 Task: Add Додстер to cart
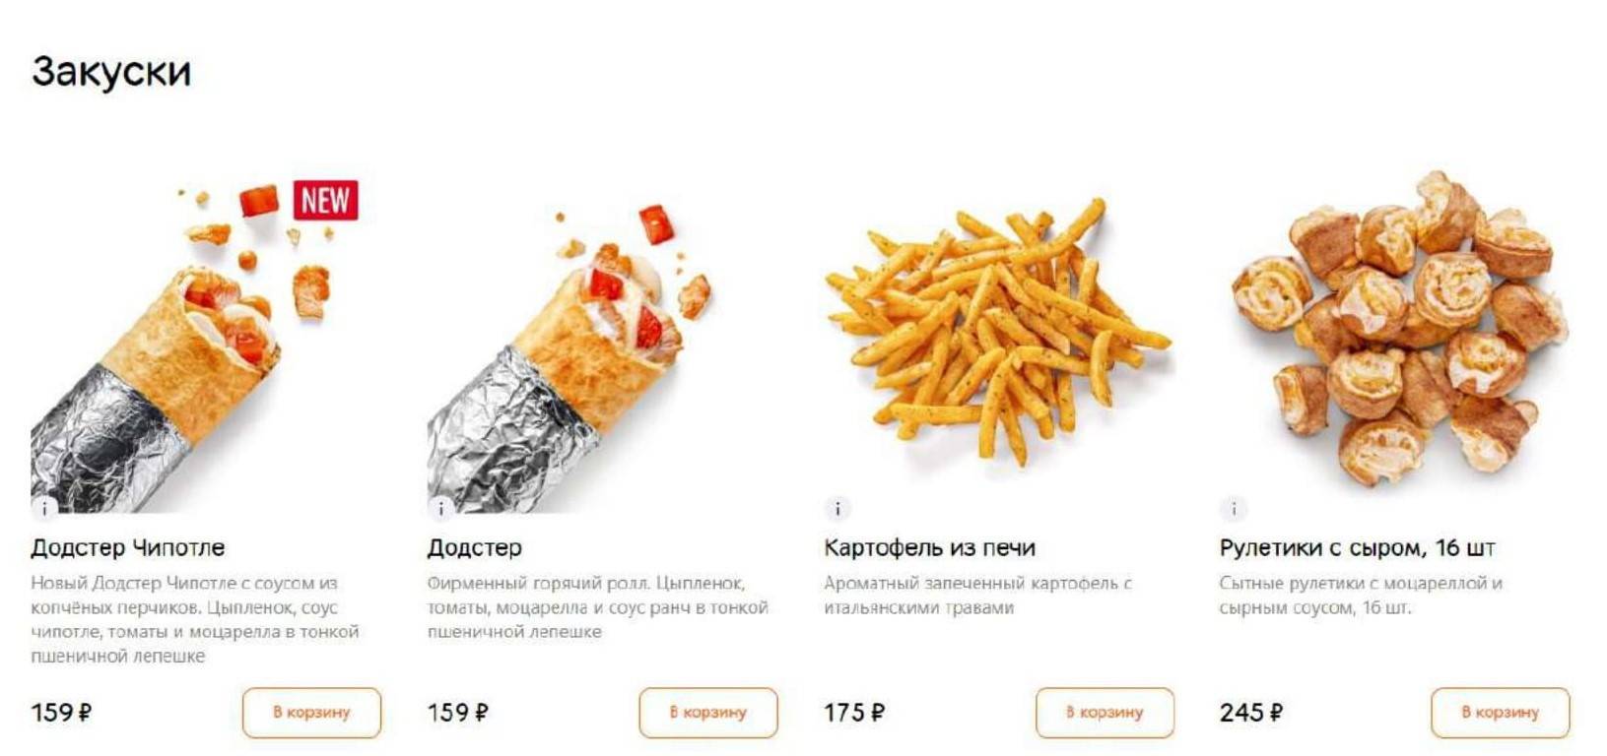click(x=708, y=712)
